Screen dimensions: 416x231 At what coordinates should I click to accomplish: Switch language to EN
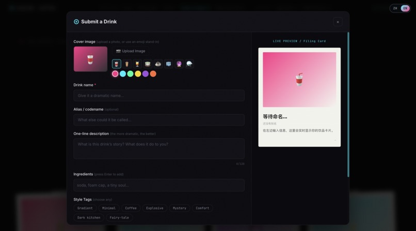(405, 8)
